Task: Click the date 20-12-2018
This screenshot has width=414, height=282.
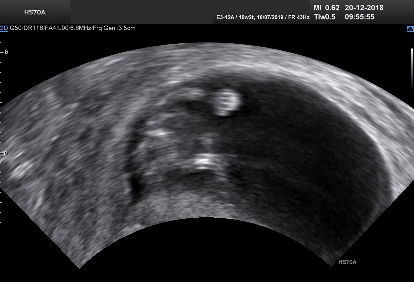Action: coord(364,8)
